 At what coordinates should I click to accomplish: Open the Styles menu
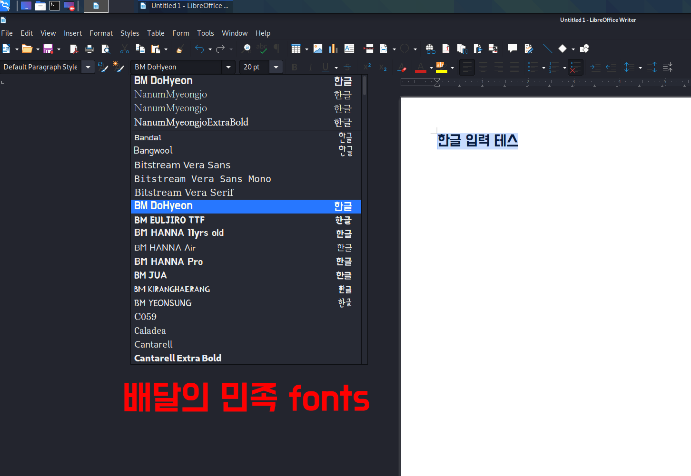(x=129, y=33)
